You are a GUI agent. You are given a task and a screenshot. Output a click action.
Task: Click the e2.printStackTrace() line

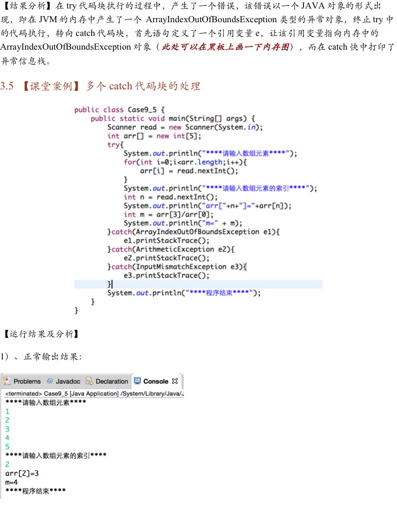[x=166, y=258]
